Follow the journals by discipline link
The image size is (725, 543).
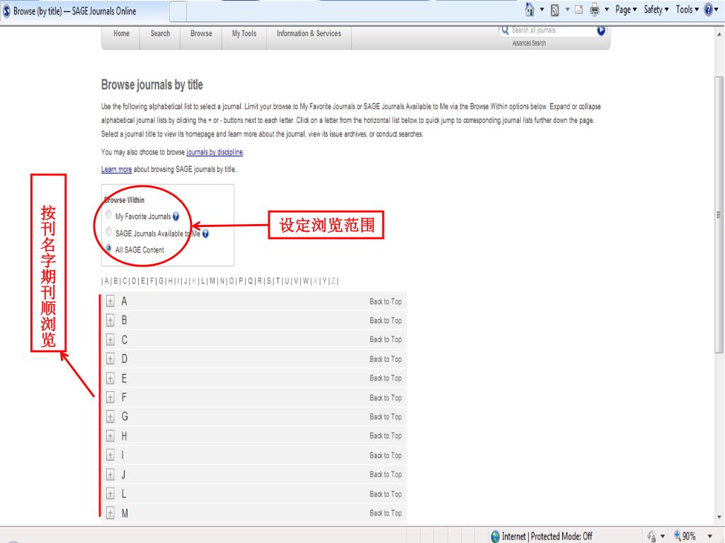click(215, 152)
